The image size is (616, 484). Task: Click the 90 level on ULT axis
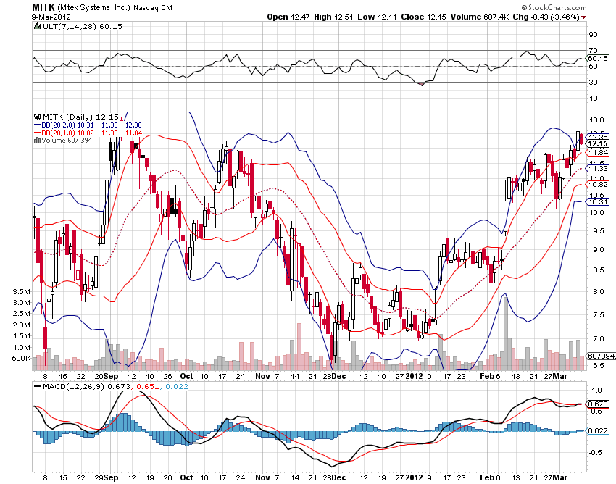tap(594, 35)
